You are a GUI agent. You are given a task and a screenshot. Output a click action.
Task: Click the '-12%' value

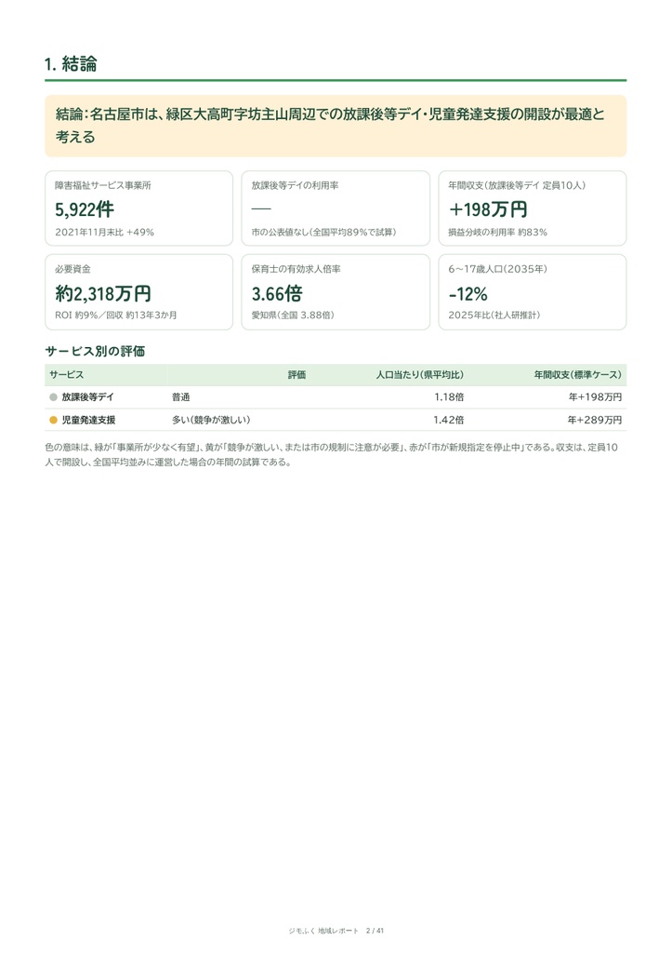[468, 294]
